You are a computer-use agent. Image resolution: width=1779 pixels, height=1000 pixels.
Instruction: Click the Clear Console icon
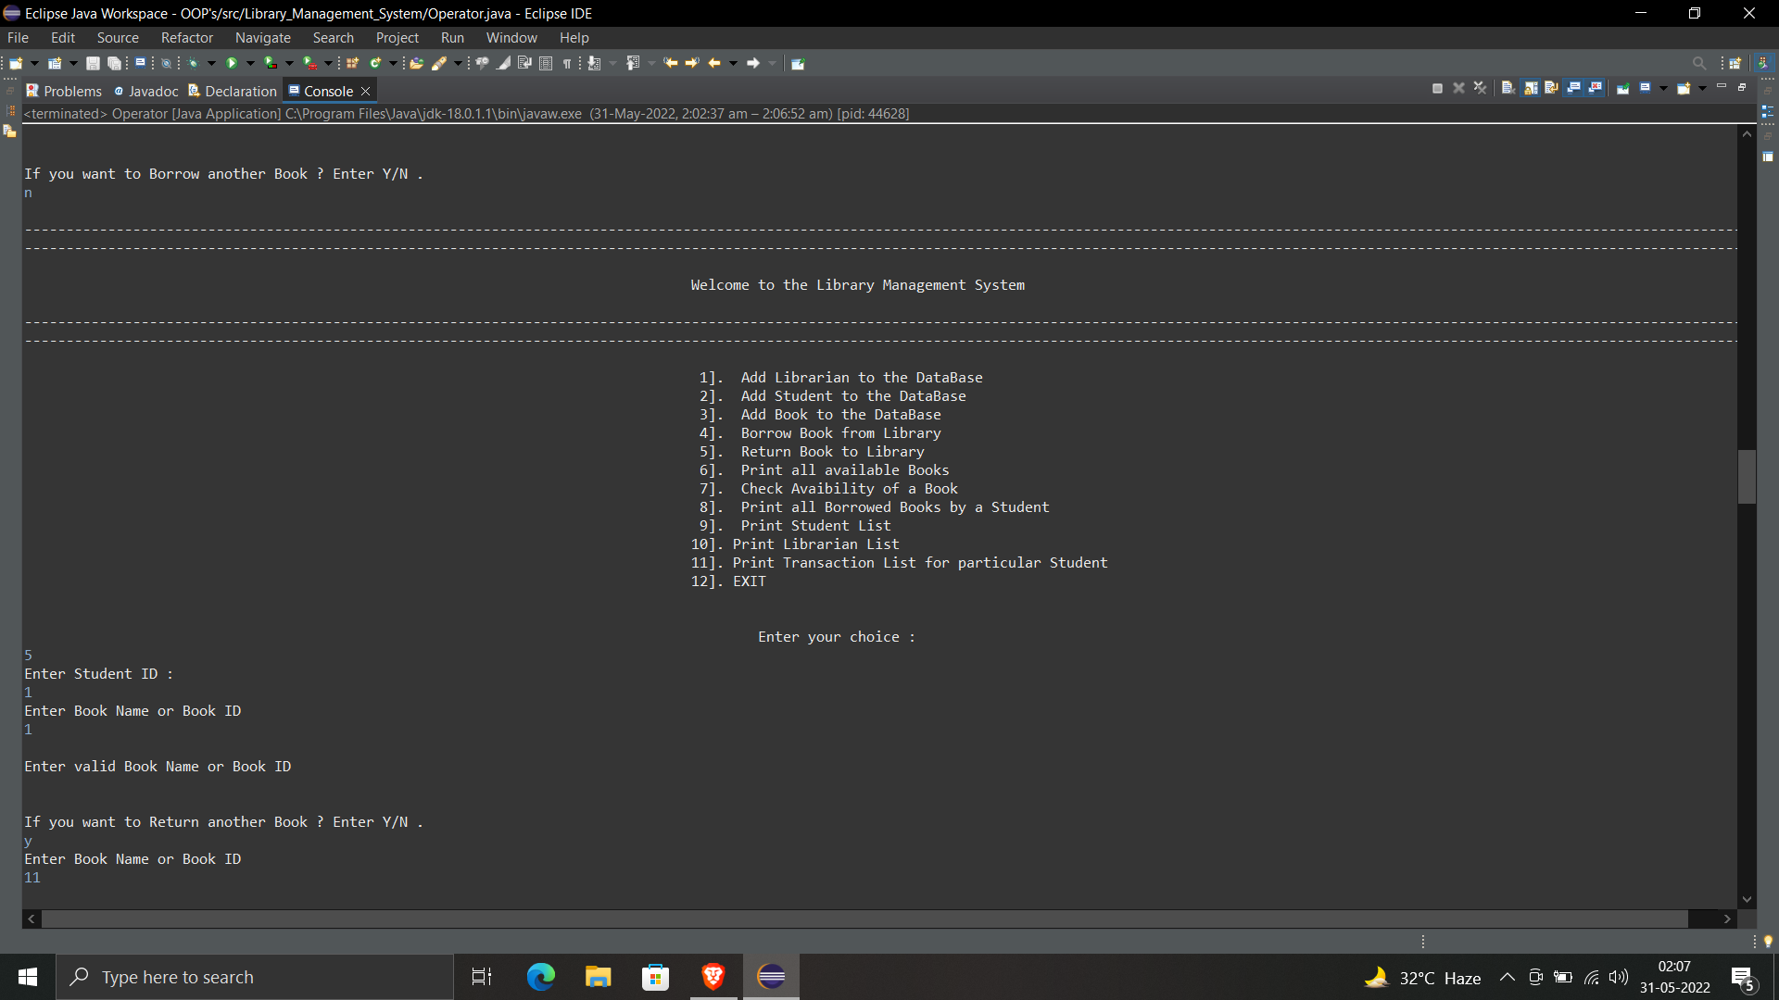1508,88
